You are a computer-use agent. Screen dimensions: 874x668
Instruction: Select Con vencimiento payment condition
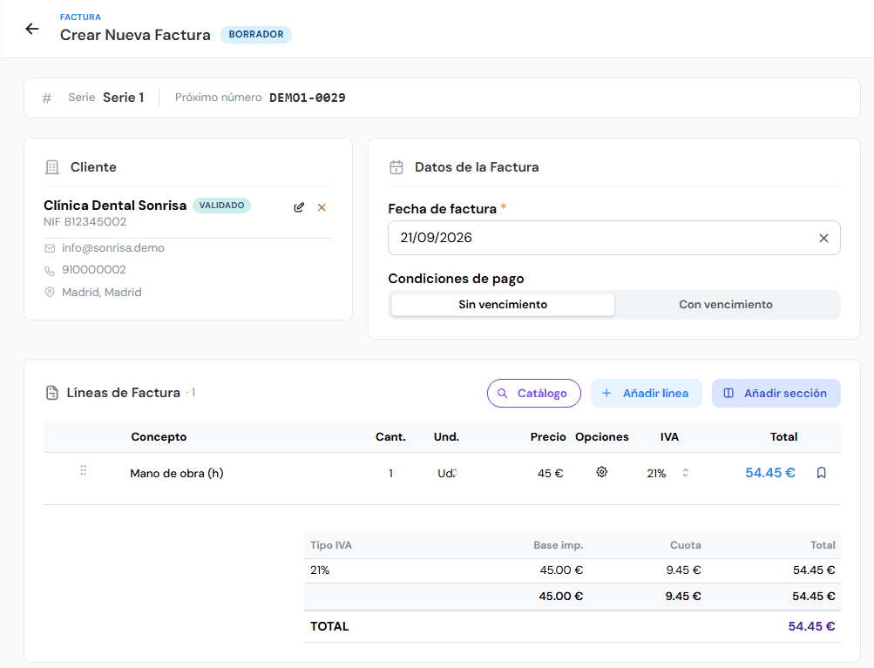[x=726, y=305]
